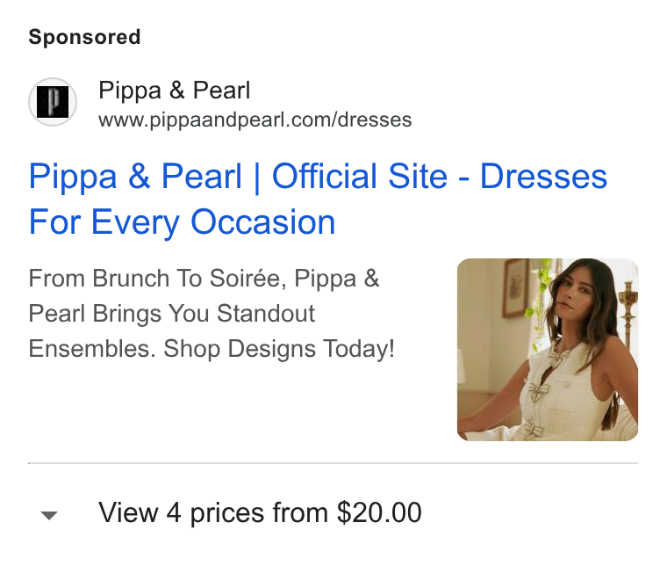Click the Pearl Brings You Standout description line
This screenshot has width=667, height=566.
[171, 314]
